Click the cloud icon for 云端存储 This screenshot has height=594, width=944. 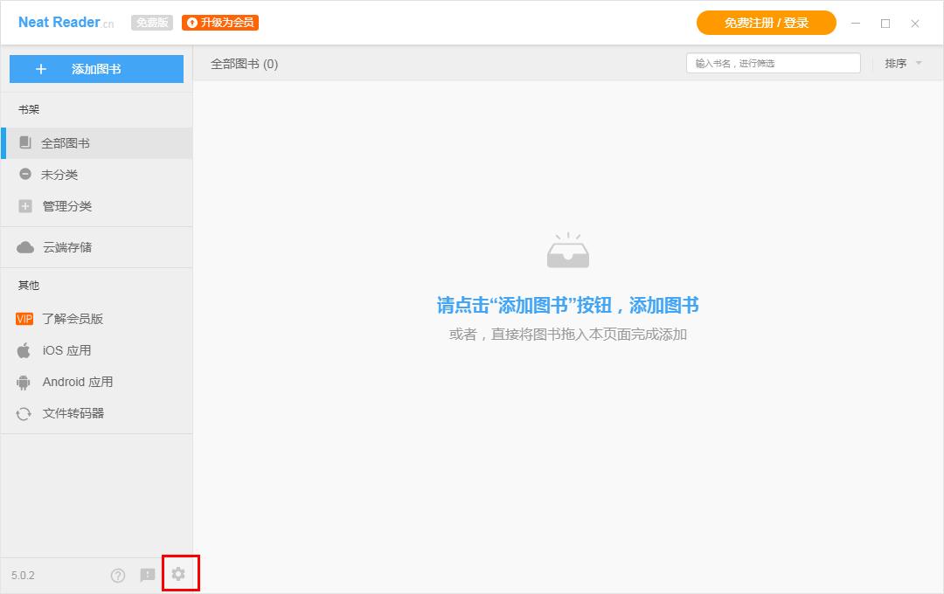click(x=25, y=246)
